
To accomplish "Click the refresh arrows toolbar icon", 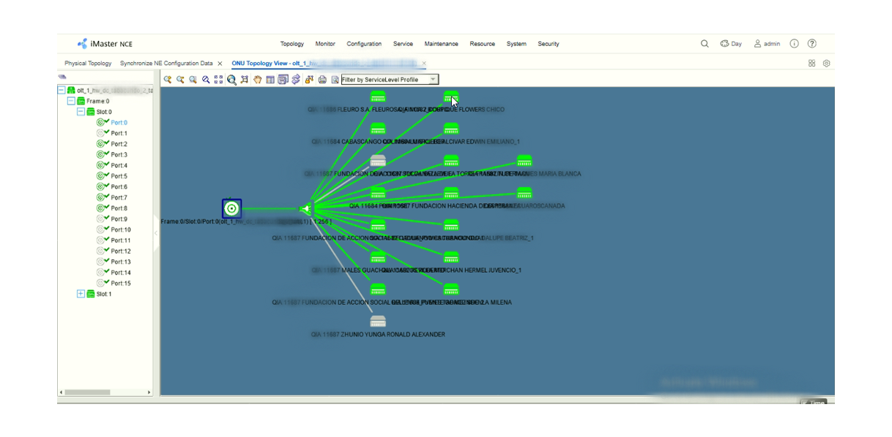I will pyautogui.click(x=295, y=79).
